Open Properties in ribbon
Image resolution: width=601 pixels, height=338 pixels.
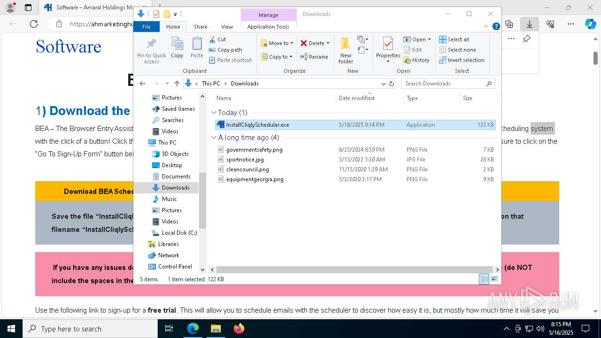click(x=388, y=50)
